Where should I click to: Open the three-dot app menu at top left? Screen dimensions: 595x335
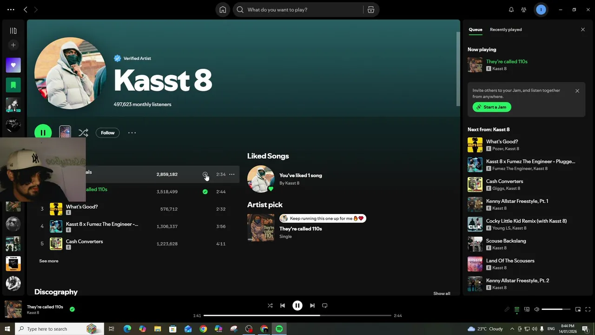pyautogui.click(x=11, y=10)
